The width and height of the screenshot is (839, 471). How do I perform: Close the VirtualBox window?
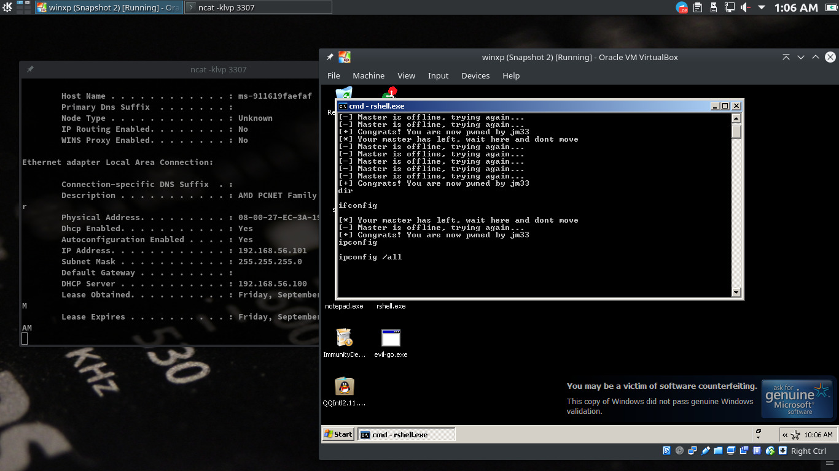click(x=830, y=57)
